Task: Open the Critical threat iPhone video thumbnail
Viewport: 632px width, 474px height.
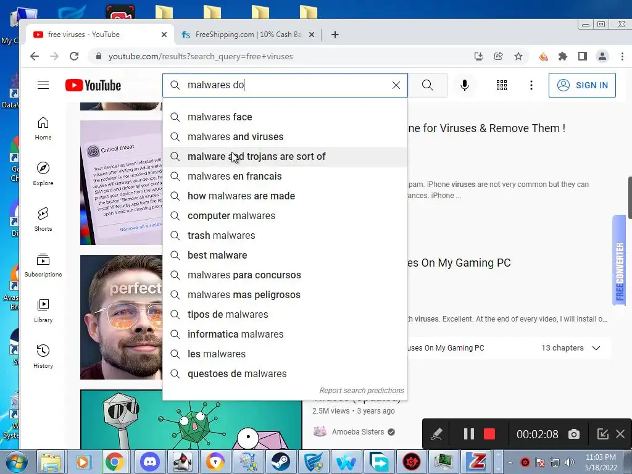Action: click(122, 183)
